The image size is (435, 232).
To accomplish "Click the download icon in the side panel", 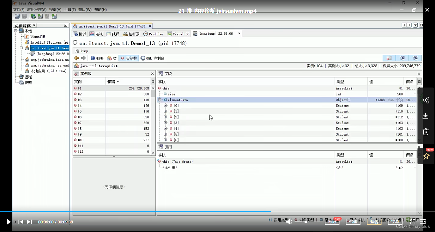I will [426, 116].
